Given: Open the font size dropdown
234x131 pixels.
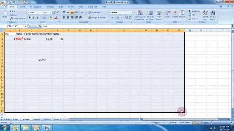Looking at the screenshot, I should click(x=50, y=13).
